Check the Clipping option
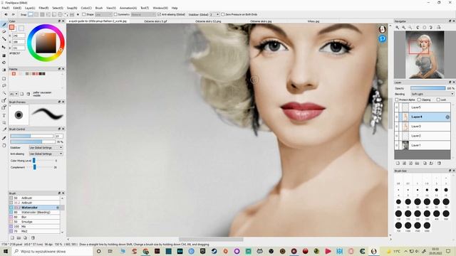Image resolution: width=456 pixels, height=256 pixels. 419,100
